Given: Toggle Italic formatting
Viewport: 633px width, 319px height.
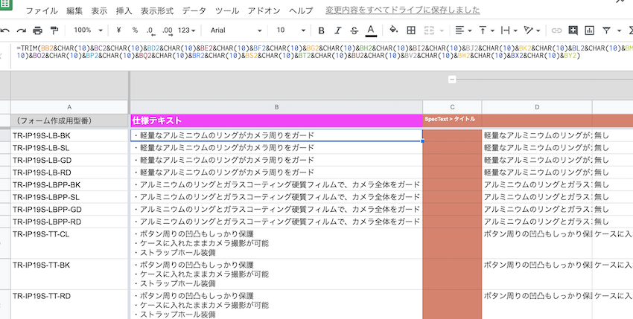Looking at the screenshot, I should coord(337,30).
